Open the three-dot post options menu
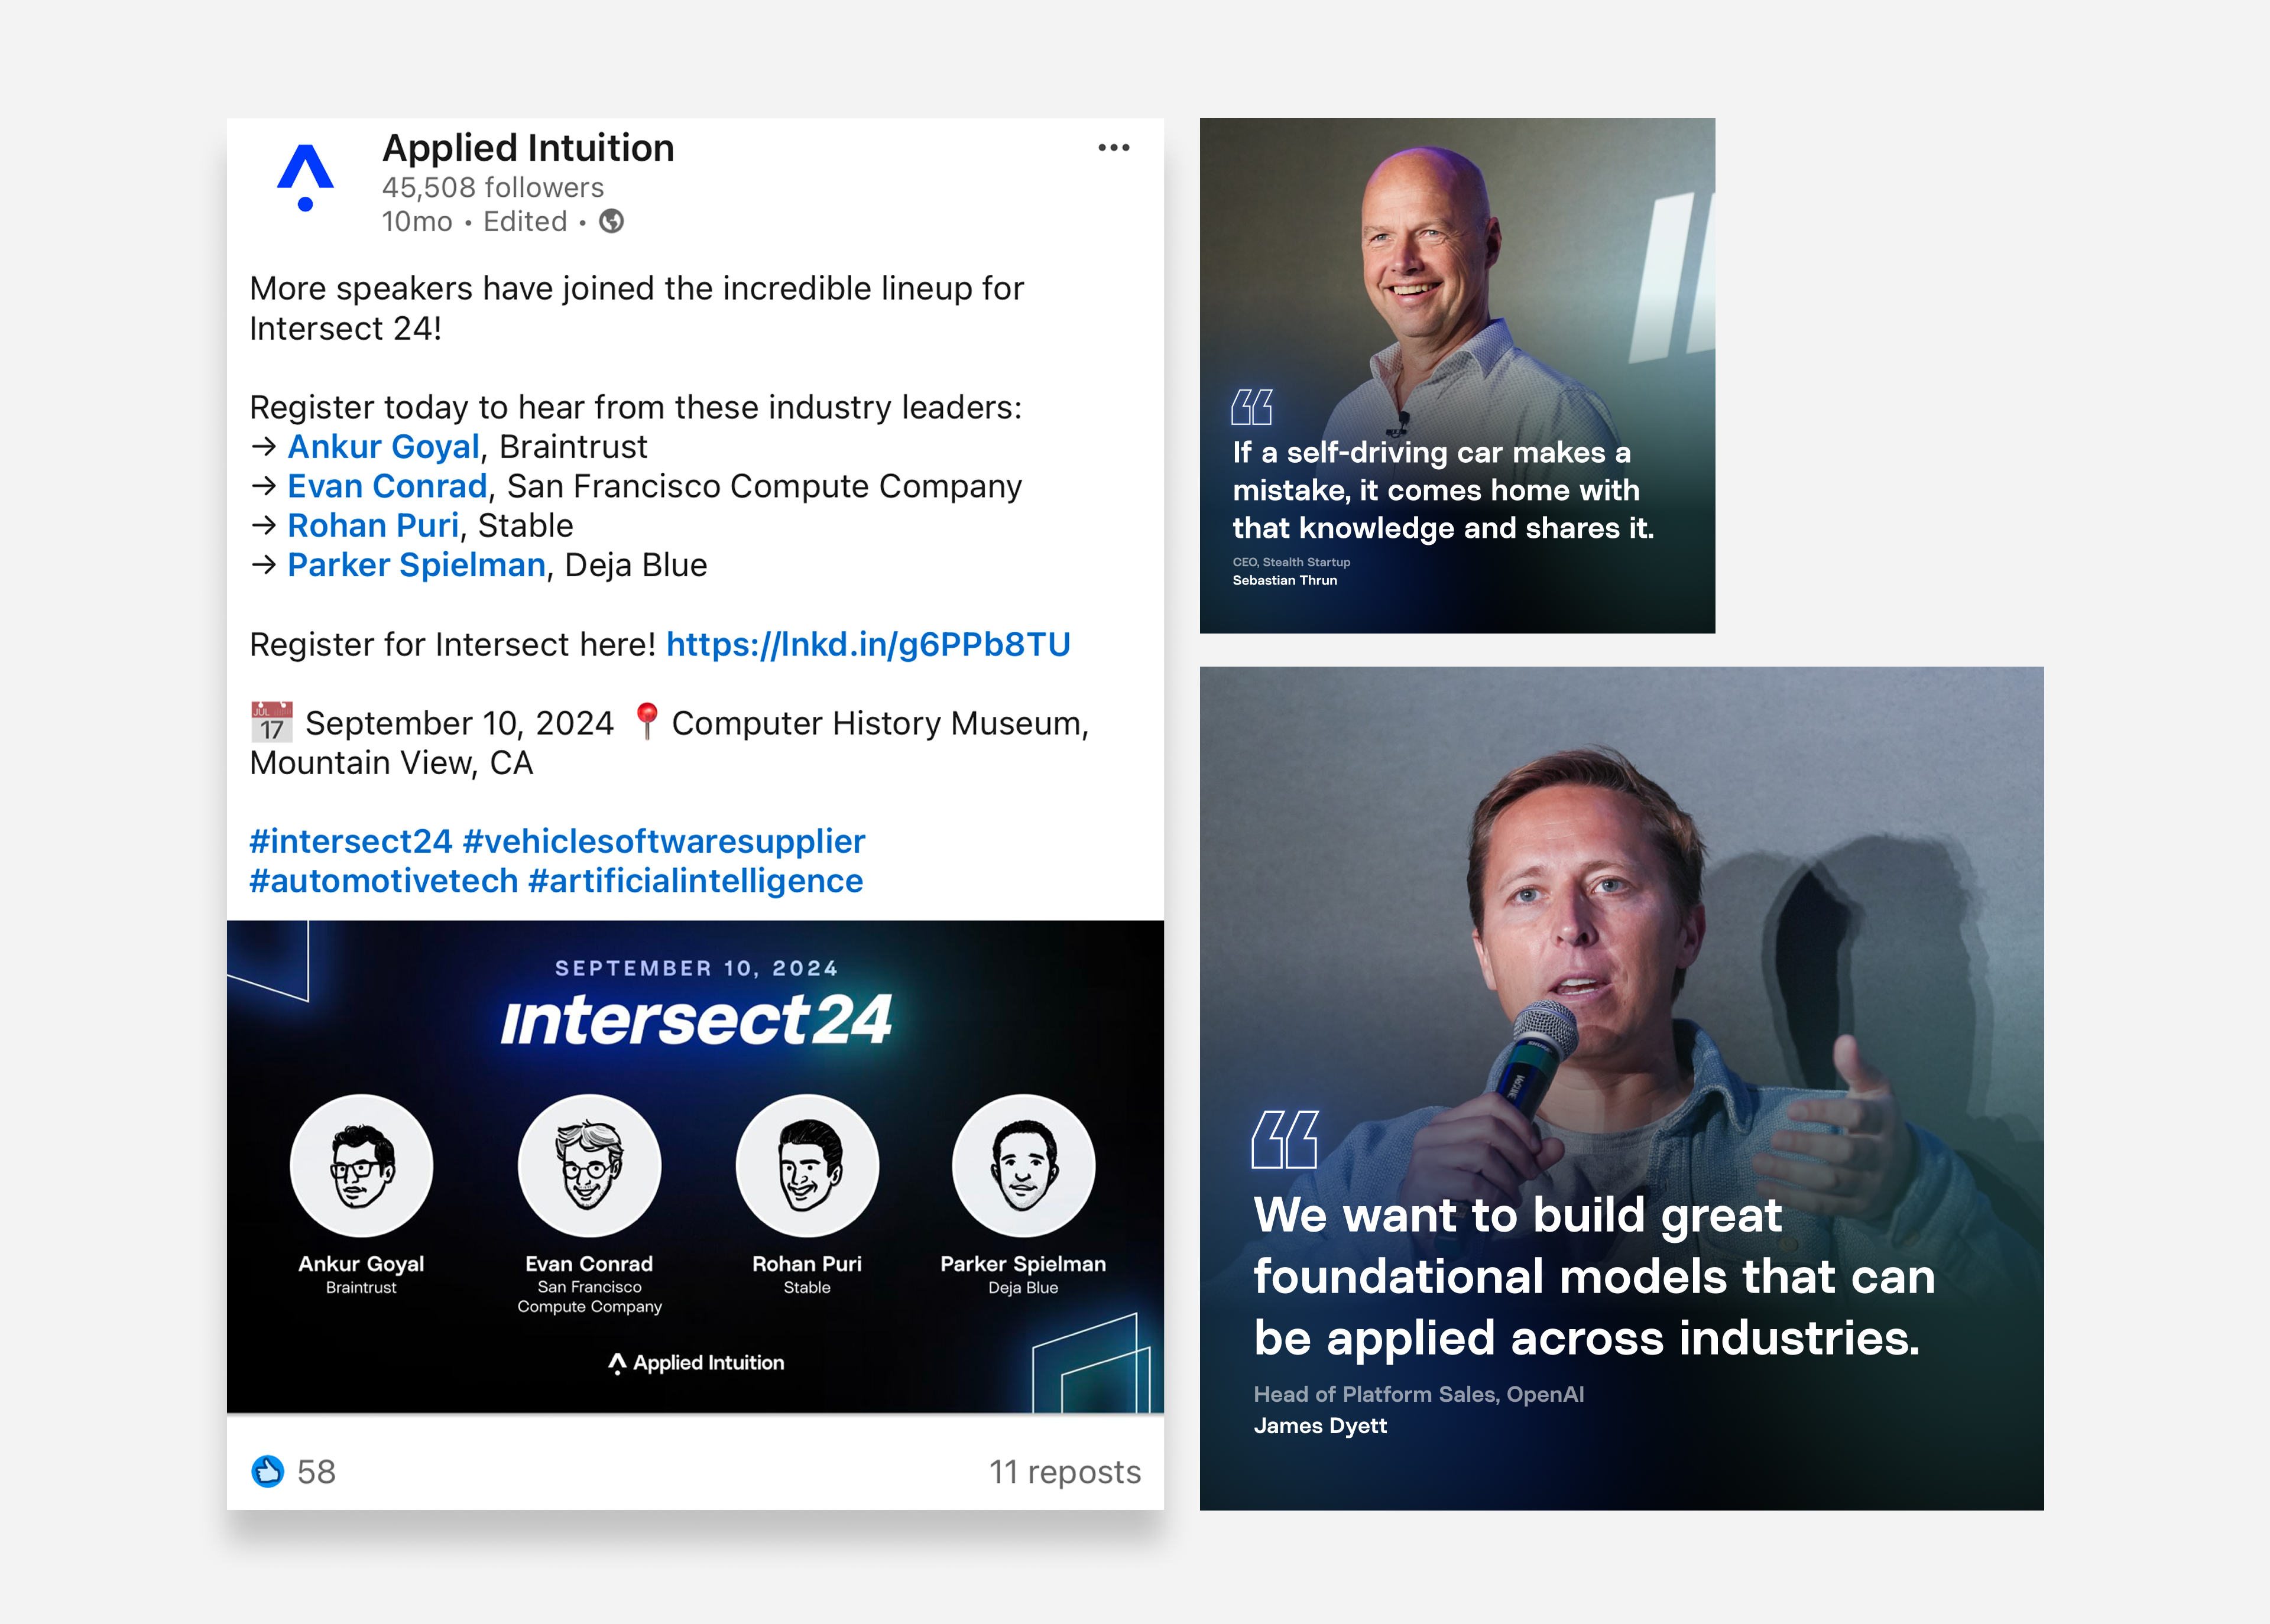This screenshot has height=1624, width=2270. (1113, 148)
